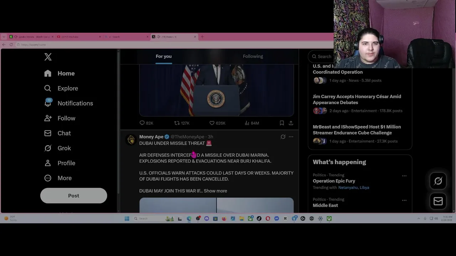Open the Home page from sidebar
This screenshot has width=456, height=256.
click(x=59, y=73)
